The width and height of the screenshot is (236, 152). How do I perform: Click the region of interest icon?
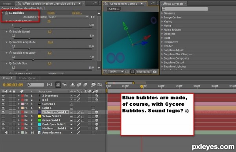(x=133, y=72)
